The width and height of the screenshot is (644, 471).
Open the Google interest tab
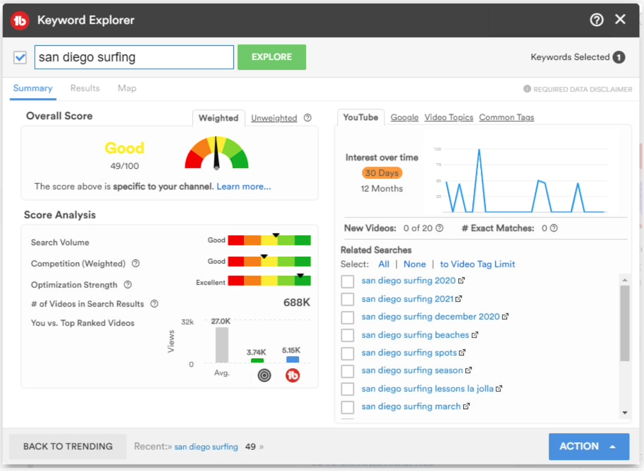(404, 117)
